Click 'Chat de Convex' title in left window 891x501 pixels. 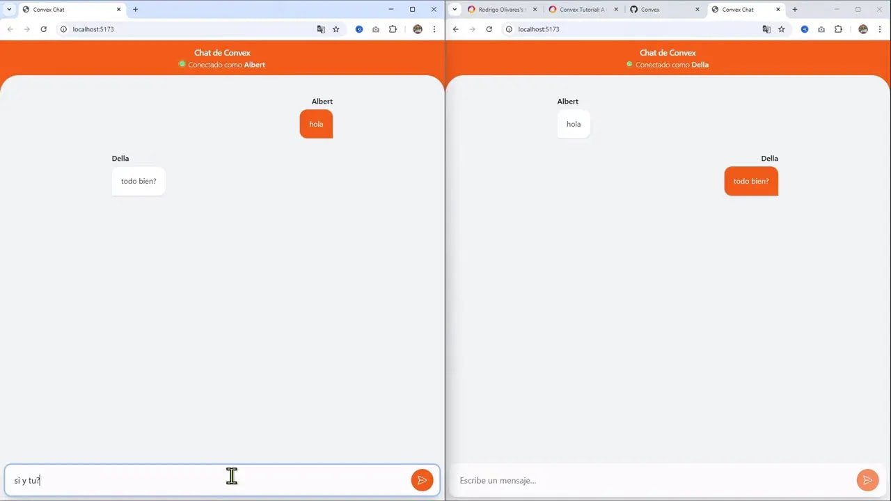coord(222,53)
